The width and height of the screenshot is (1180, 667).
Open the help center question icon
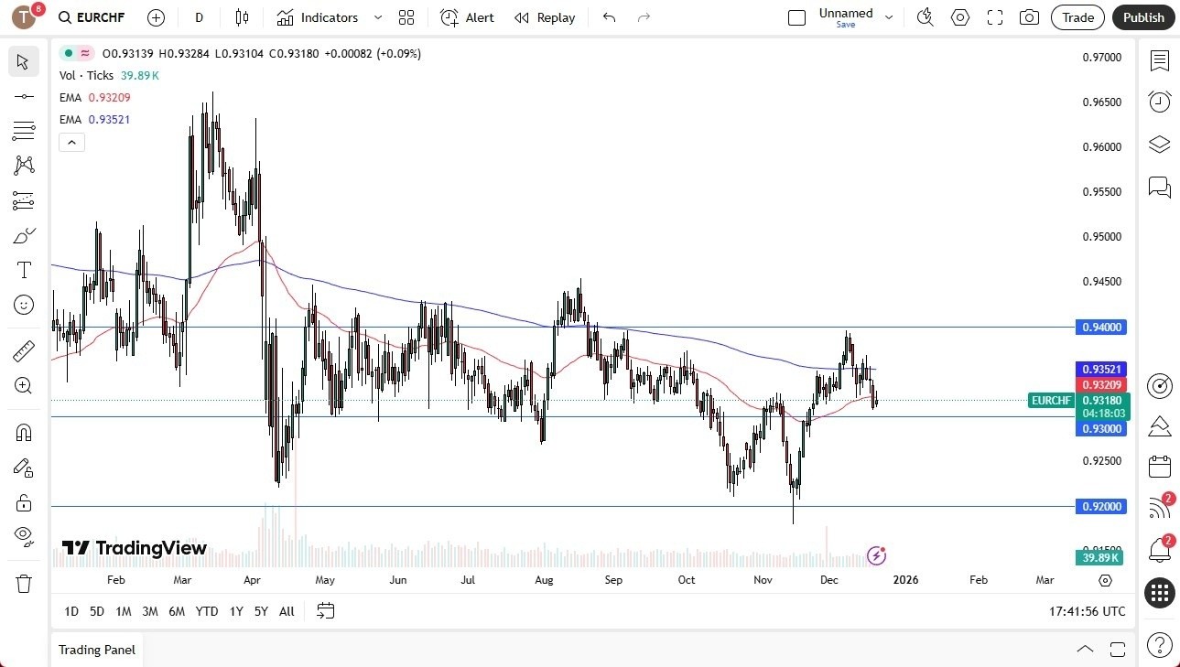click(1160, 645)
